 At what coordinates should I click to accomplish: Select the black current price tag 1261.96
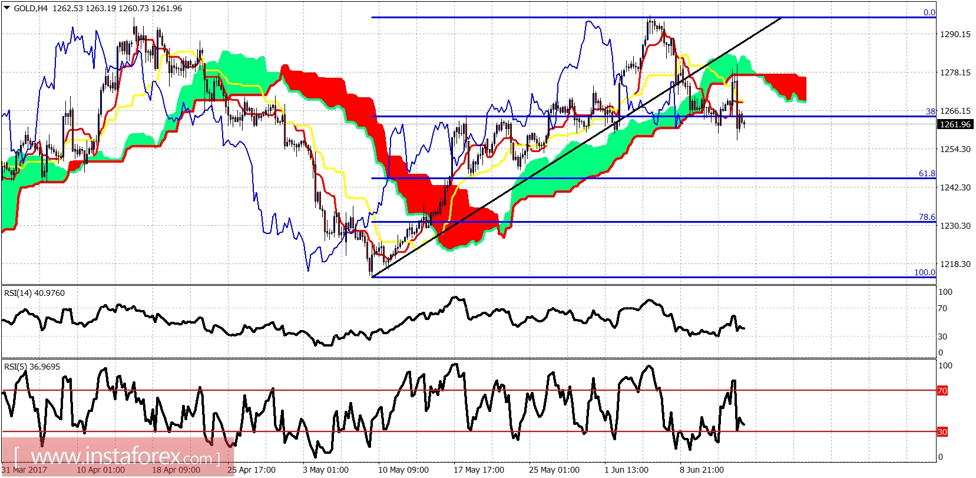coord(955,124)
